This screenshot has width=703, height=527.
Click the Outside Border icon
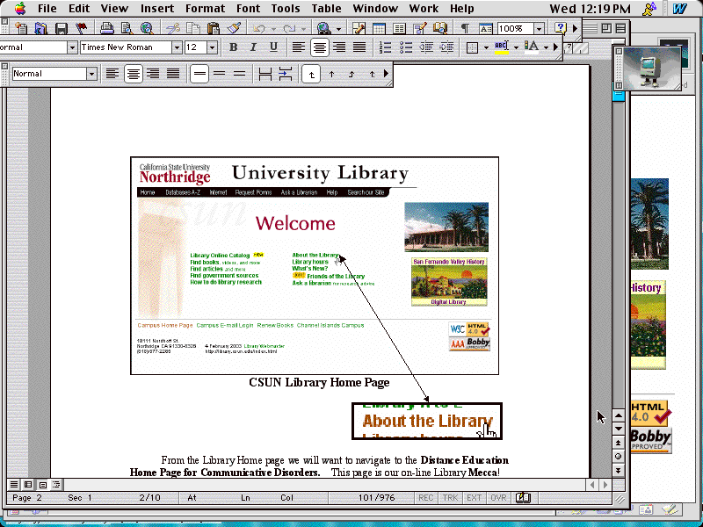[x=472, y=47]
